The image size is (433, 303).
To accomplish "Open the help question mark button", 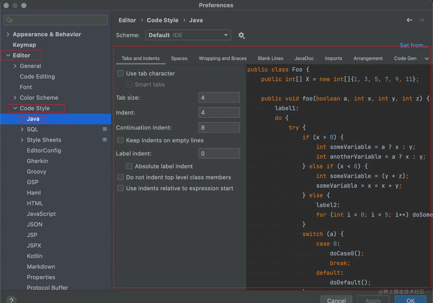I will 11,300.
